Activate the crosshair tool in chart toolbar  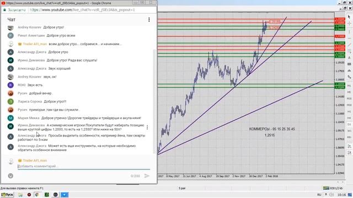349,24
